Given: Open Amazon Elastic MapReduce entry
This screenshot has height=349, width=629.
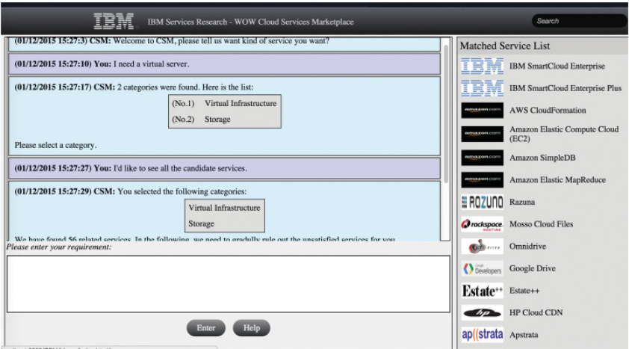Looking at the screenshot, I should point(557,179).
